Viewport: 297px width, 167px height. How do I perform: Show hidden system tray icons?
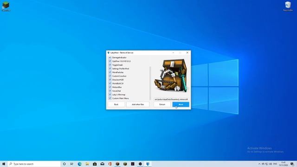(259, 164)
